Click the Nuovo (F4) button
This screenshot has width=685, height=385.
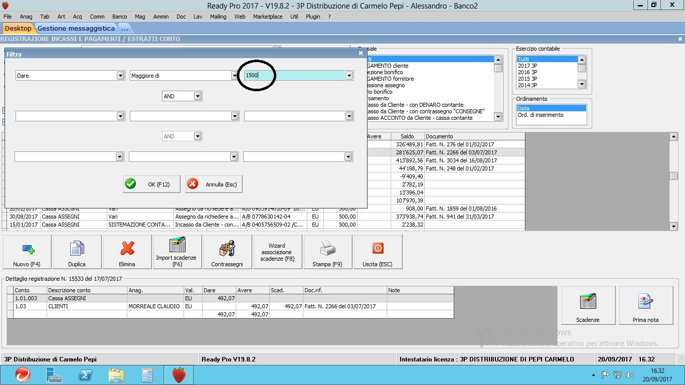click(27, 252)
